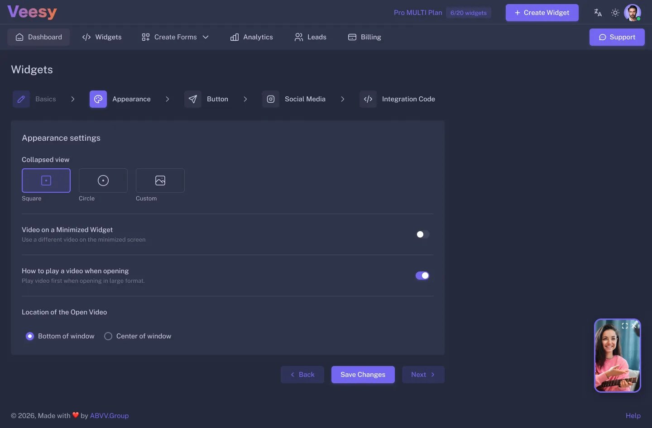Click the Save Changes button
This screenshot has height=428, width=652.
(x=363, y=375)
